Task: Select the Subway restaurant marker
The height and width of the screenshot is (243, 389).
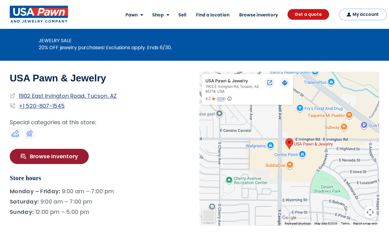Action: [344, 127]
